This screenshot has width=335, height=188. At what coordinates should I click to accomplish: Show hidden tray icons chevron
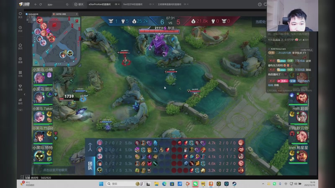[x=263, y=184]
